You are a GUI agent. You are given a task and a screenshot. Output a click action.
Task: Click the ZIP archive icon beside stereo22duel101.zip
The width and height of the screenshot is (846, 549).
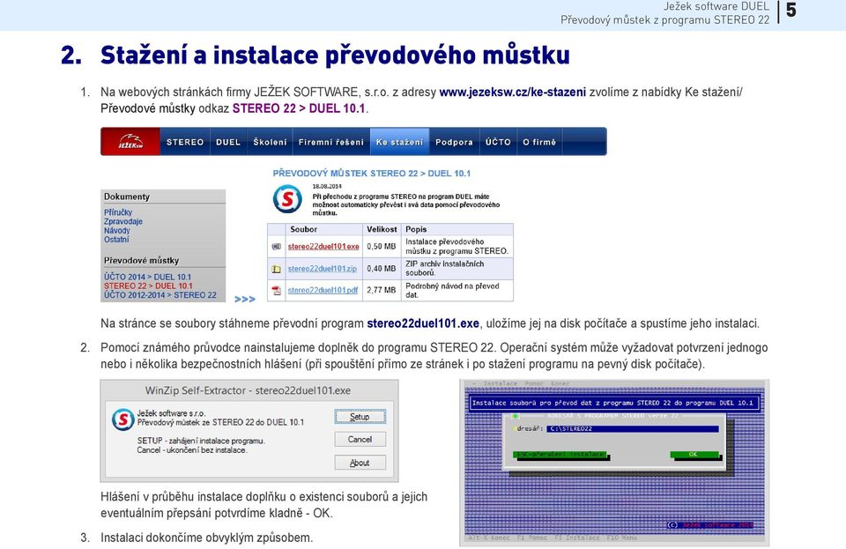276,269
